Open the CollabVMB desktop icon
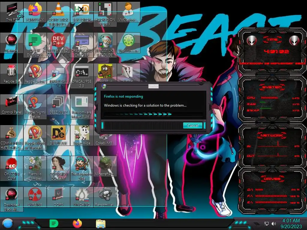 (105, 140)
